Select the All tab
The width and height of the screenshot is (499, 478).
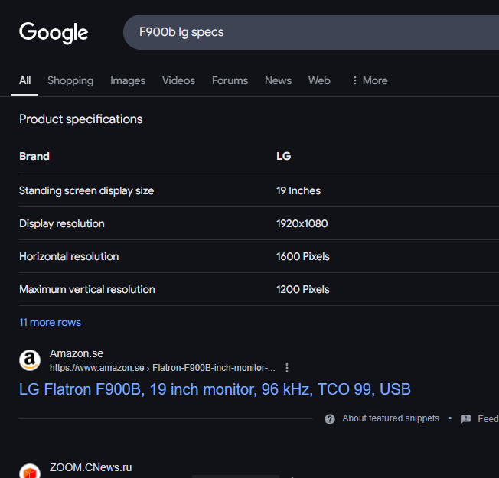tap(24, 81)
